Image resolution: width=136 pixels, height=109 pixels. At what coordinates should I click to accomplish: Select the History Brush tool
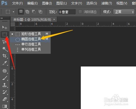(x=5, y=92)
